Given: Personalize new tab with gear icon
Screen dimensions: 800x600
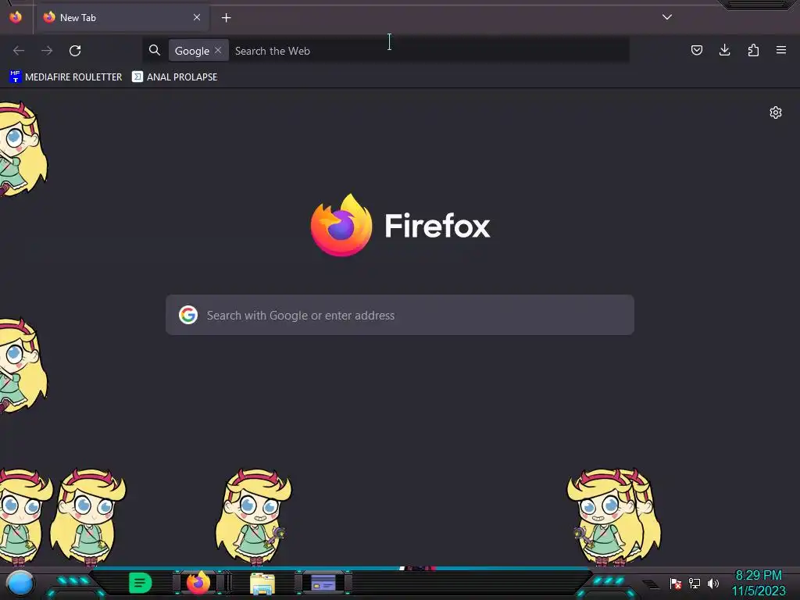Looking at the screenshot, I should click(776, 112).
